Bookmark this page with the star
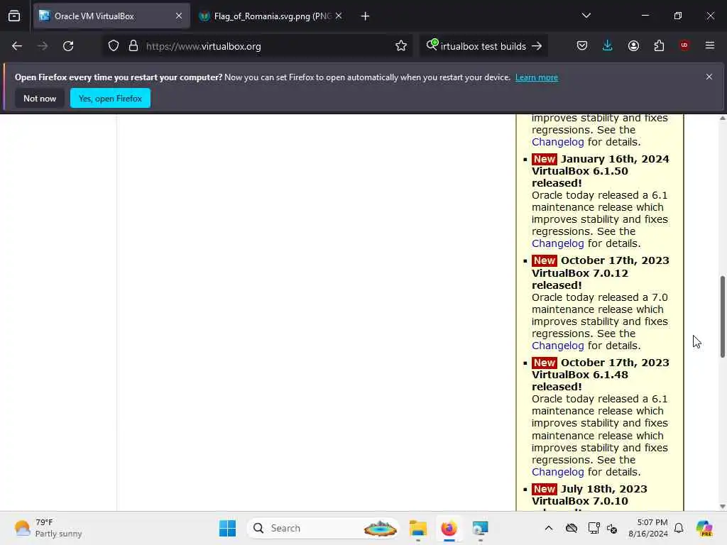727x545 pixels. point(401,46)
